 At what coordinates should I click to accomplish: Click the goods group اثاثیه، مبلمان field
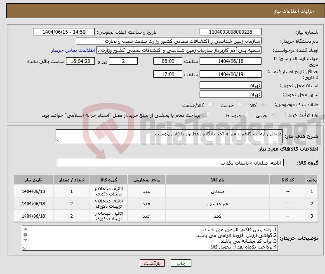click(170, 163)
